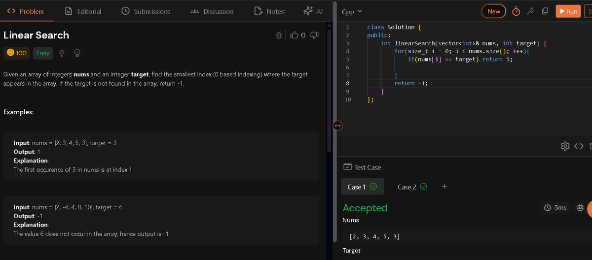
Task: Report a bug with the bug icon
Action: coord(279,35)
